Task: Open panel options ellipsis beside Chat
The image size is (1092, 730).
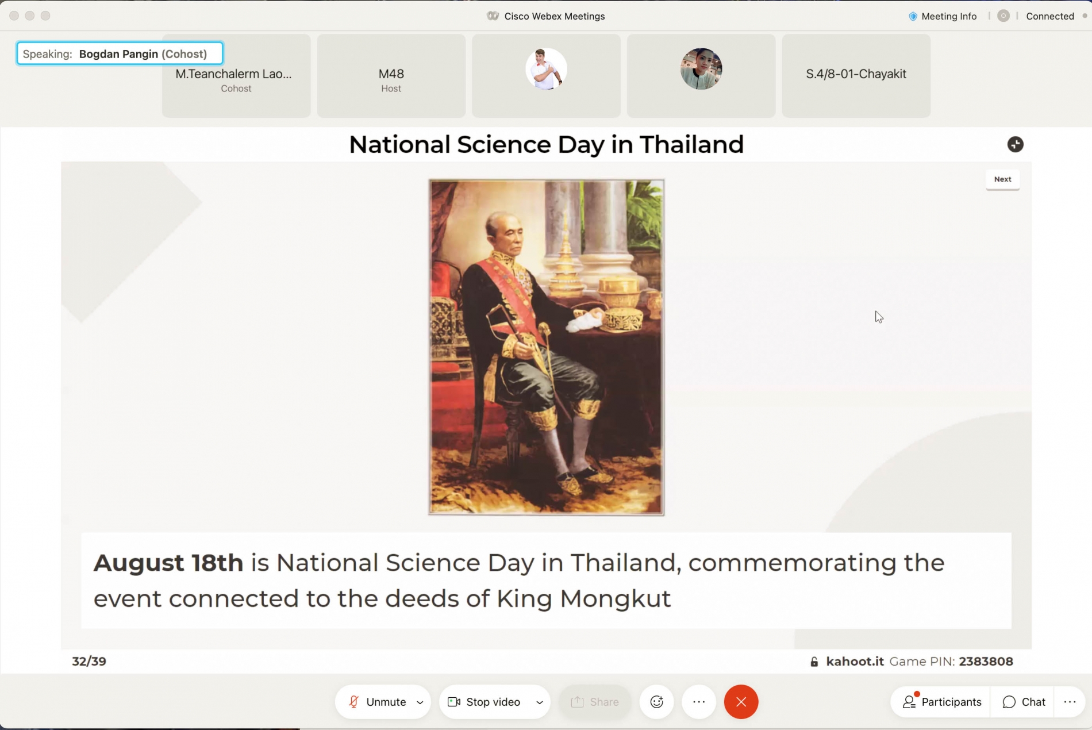Action: pyautogui.click(x=1070, y=702)
